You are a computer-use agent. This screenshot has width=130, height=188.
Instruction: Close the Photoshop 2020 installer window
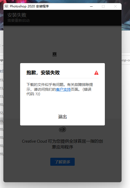pos(115,6)
